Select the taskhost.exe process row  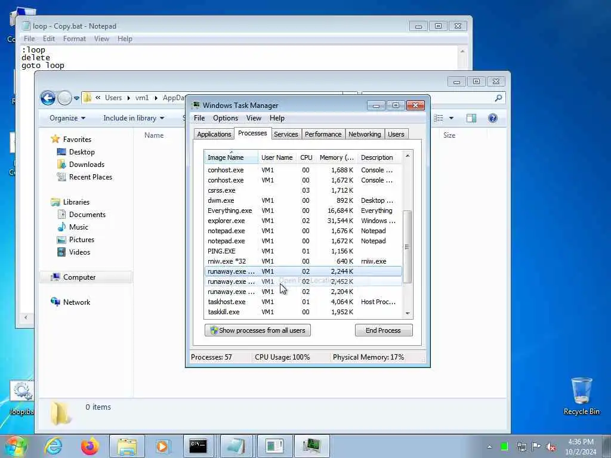click(x=303, y=302)
